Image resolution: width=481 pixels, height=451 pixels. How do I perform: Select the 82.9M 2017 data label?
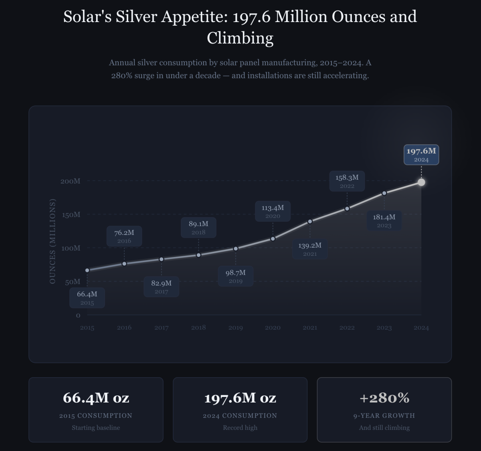[x=162, y=287]
